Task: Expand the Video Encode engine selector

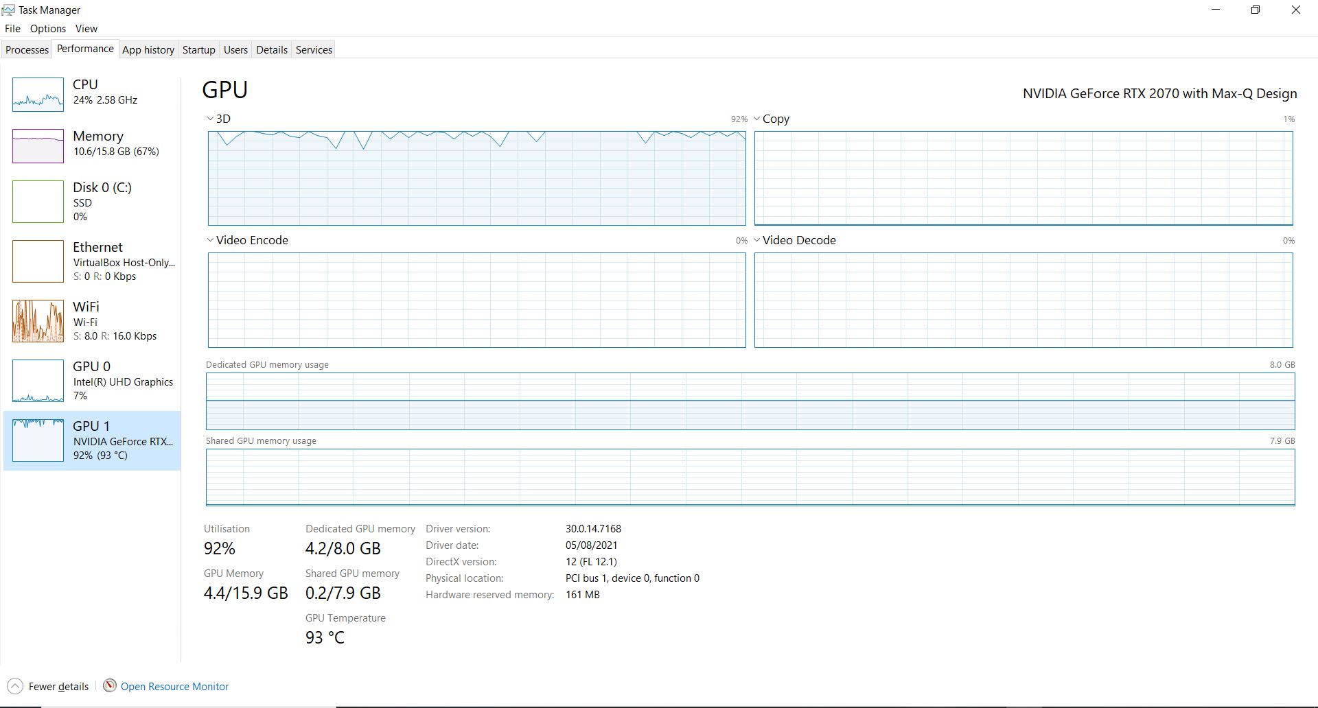Action: [211, 240]
